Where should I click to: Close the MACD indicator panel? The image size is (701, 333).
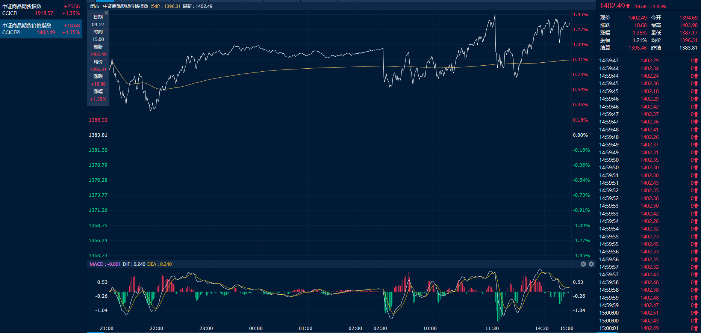tap(583, 264)
